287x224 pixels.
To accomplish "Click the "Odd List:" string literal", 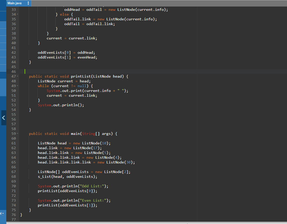I will tap(92, 186).
